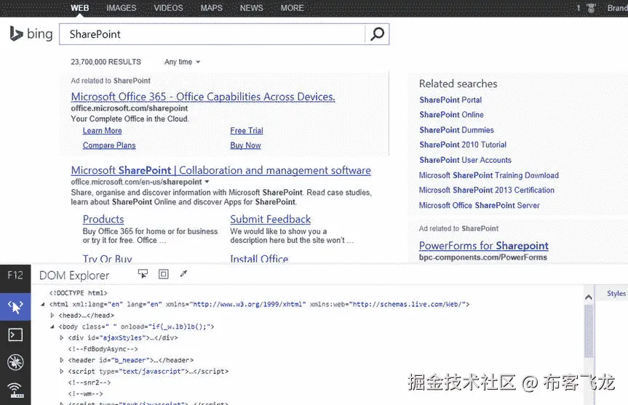Screen dimensions: 628x405
Task: Click Microsoft SharePoint 2013 Certification link
Action: 487,190
